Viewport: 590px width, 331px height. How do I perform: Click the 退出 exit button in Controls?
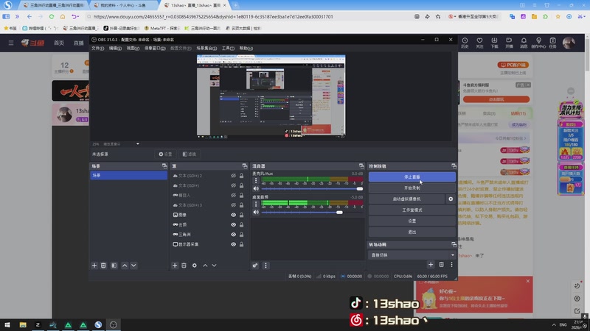[x=412, y=232]
